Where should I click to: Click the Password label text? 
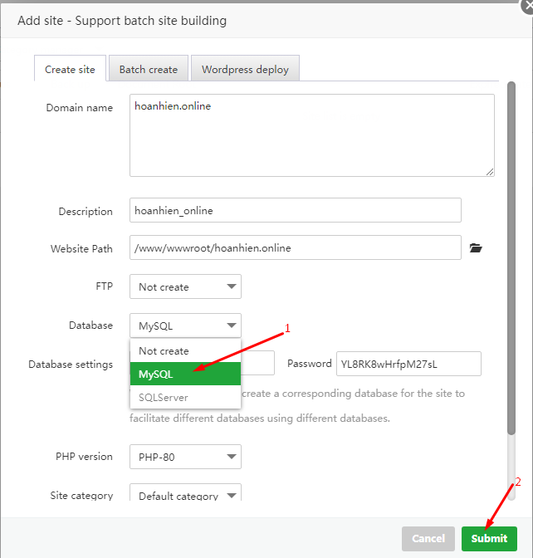click(x=309, y=364)
